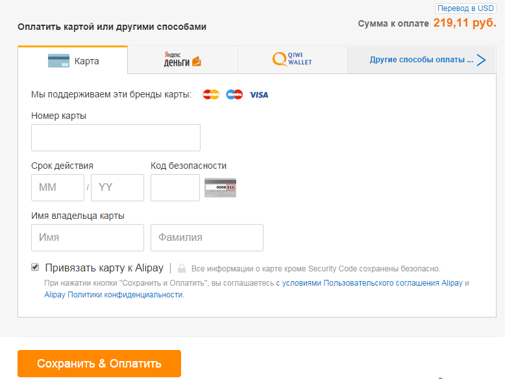
Task: Click the YY expiry year field
Action: [x=117, y=188]
